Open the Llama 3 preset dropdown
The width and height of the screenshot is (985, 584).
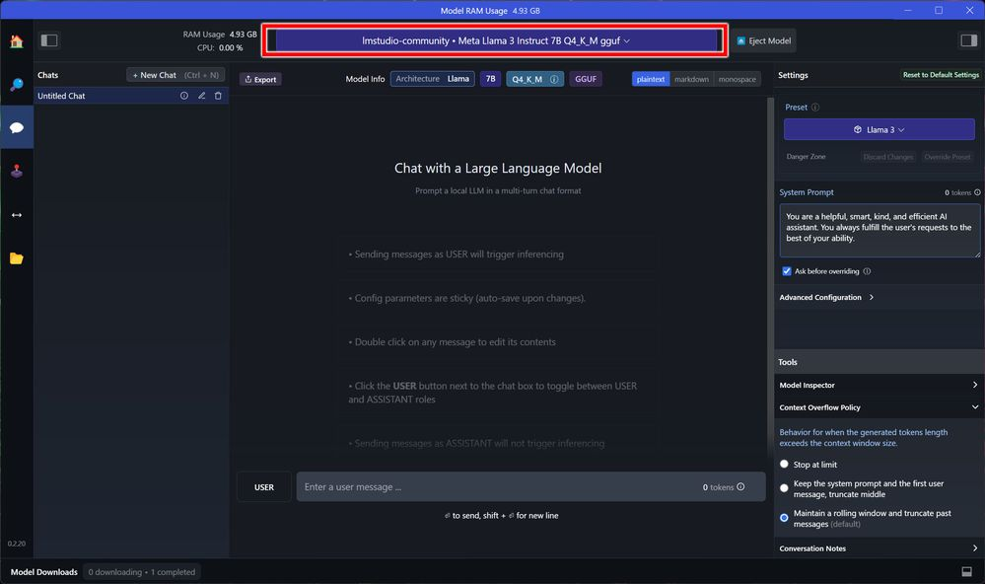coord(879,129)
